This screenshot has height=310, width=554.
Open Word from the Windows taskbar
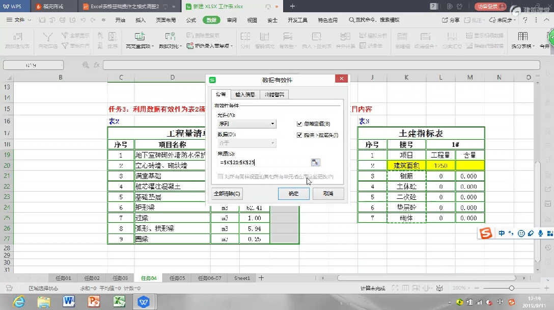pyautogui.click(x=69, y=302)
